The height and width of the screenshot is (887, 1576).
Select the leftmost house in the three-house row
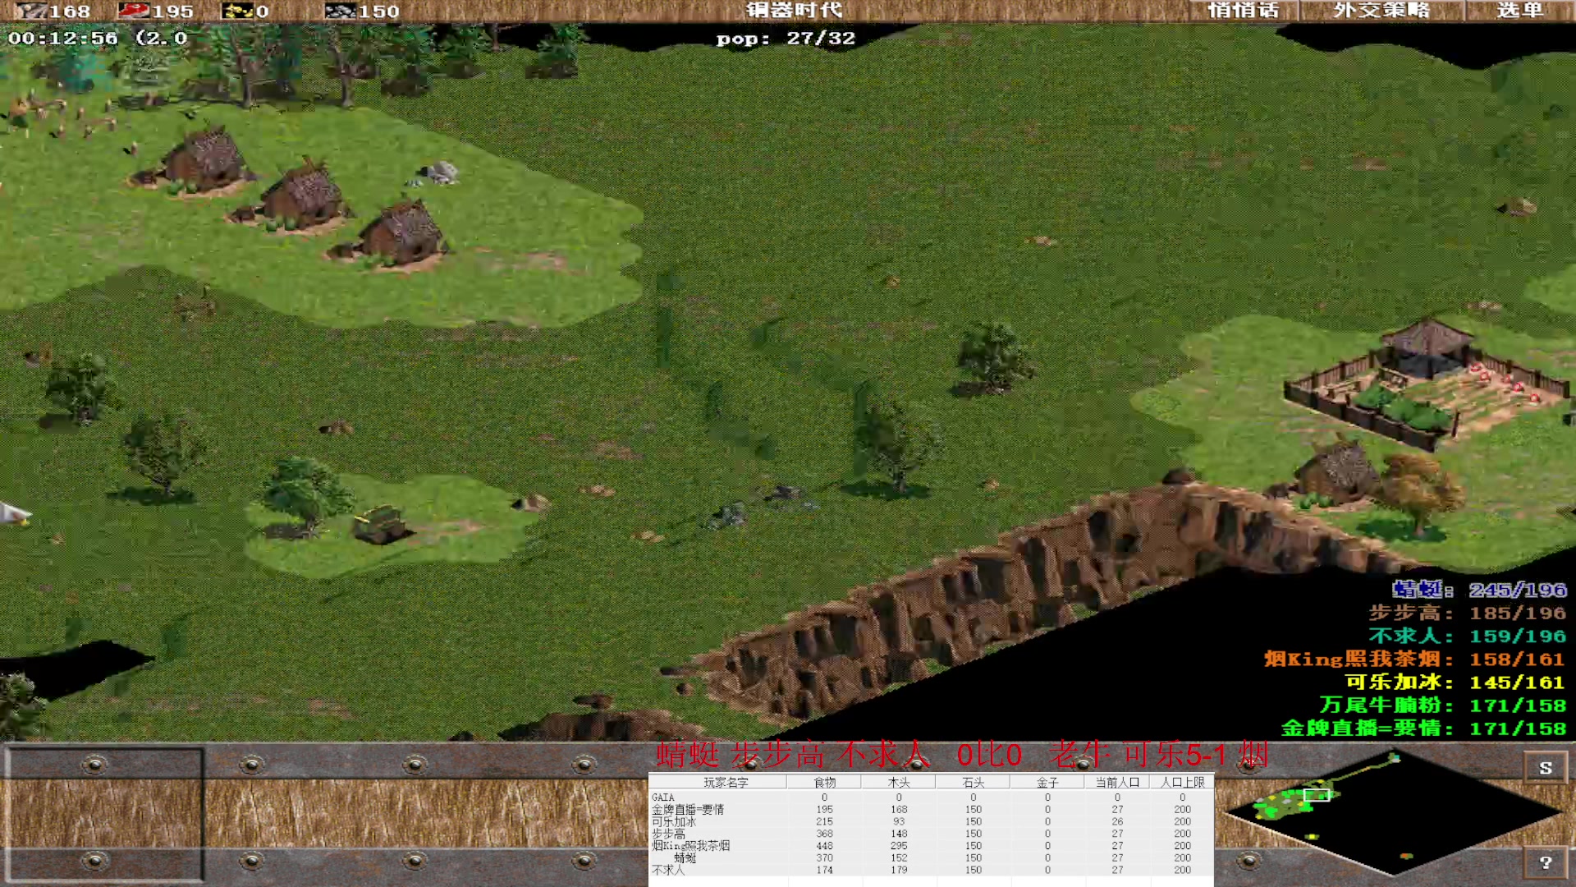tap(202, 161)
